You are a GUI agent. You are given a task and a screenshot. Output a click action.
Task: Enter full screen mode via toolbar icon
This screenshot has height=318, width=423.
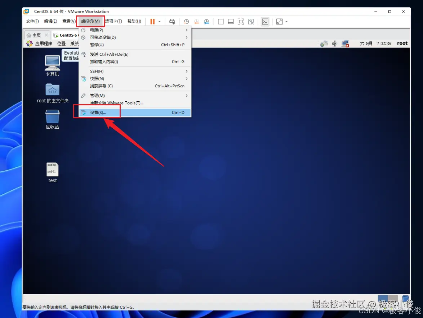pos(241,22)
